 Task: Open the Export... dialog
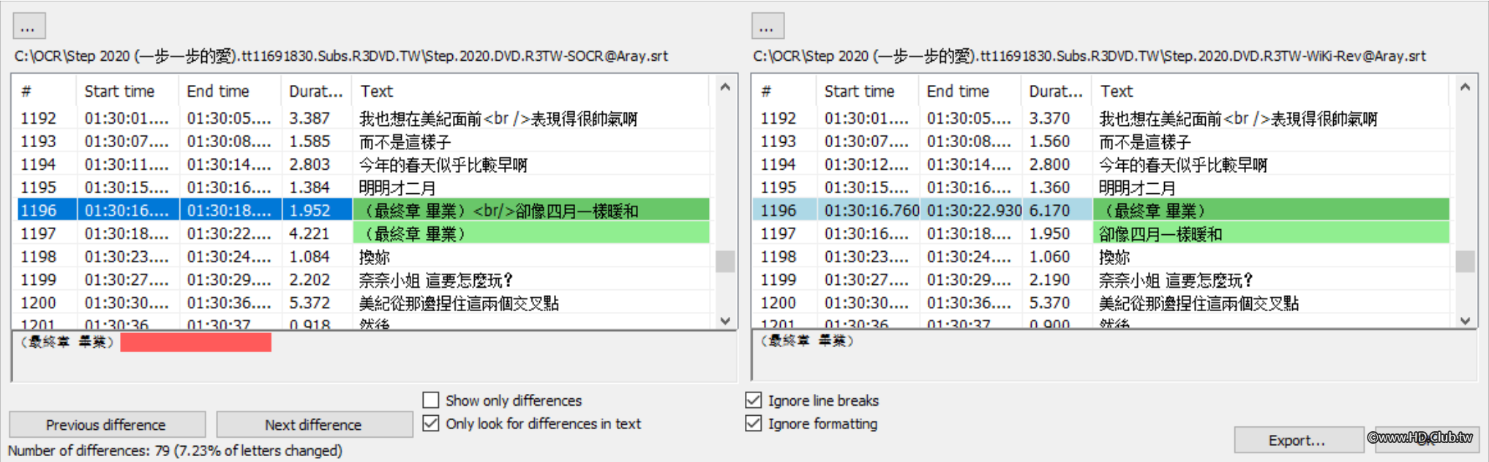(x=1297, y=440)
